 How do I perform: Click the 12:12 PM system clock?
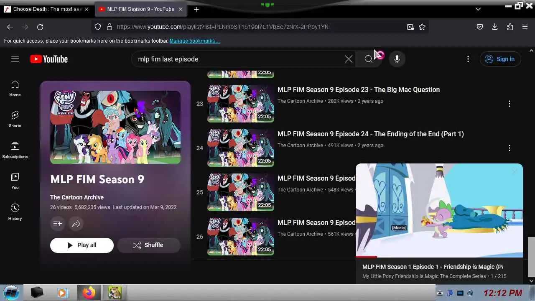click(503, 293)
